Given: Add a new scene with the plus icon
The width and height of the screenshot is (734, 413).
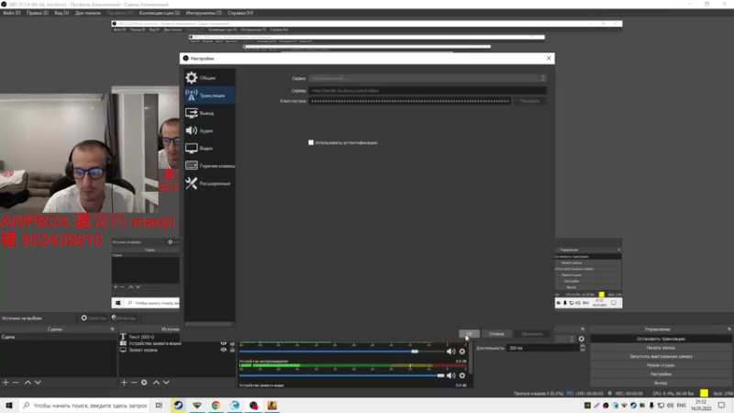Looking at the screenshot, I should (x=6, y=383).
